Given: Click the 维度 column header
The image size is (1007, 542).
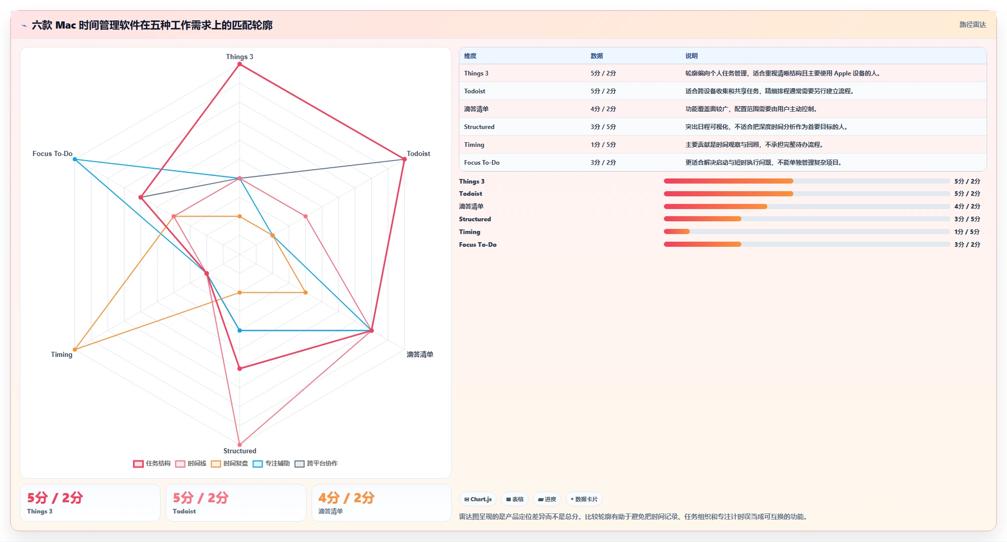Looking at the screenshot, I should point(470,56).
